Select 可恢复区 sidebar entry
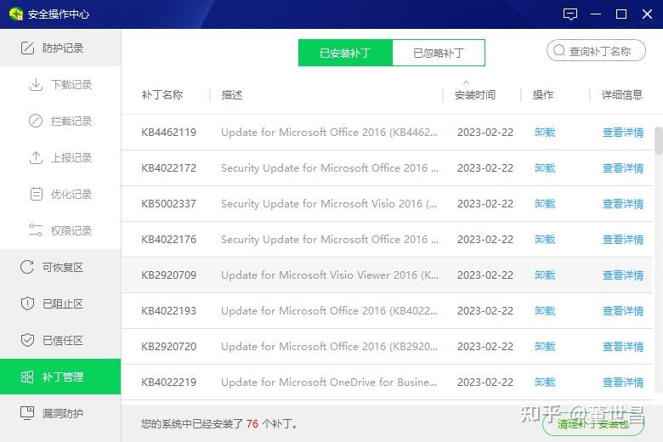 pos(60,267)
